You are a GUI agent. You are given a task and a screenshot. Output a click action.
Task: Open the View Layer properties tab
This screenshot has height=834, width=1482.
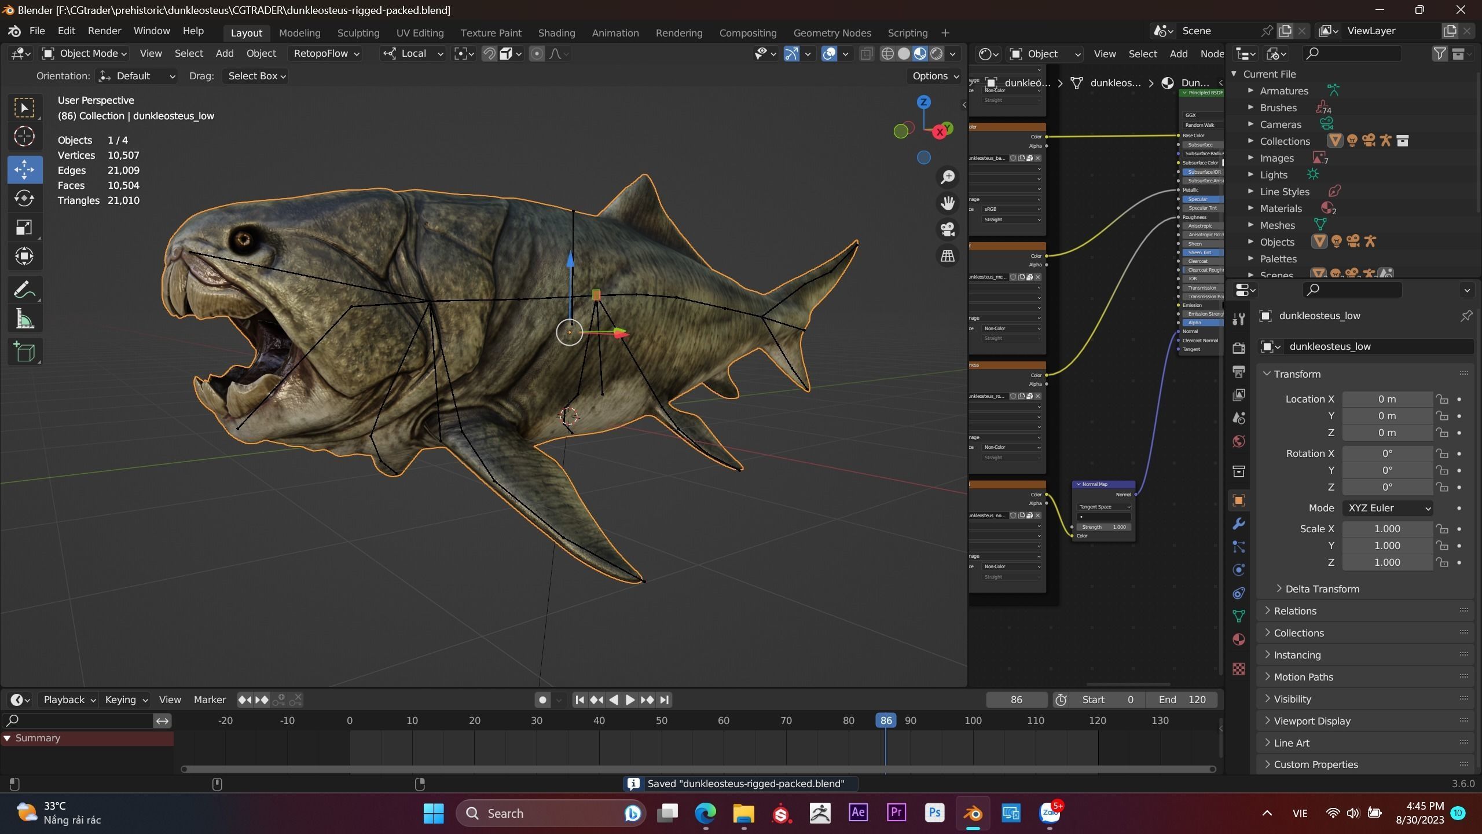[1239, 394]
